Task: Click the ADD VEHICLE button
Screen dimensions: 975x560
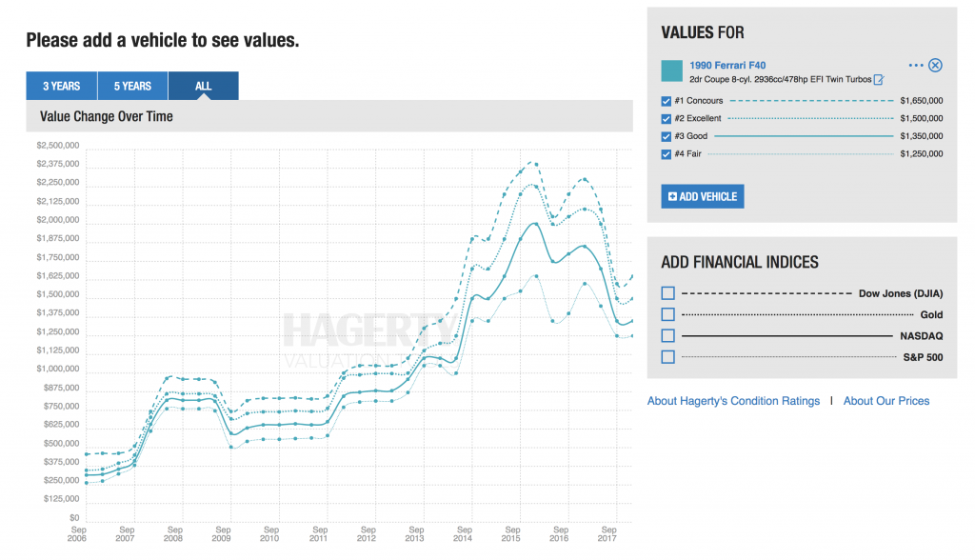Action: (703, 196)
